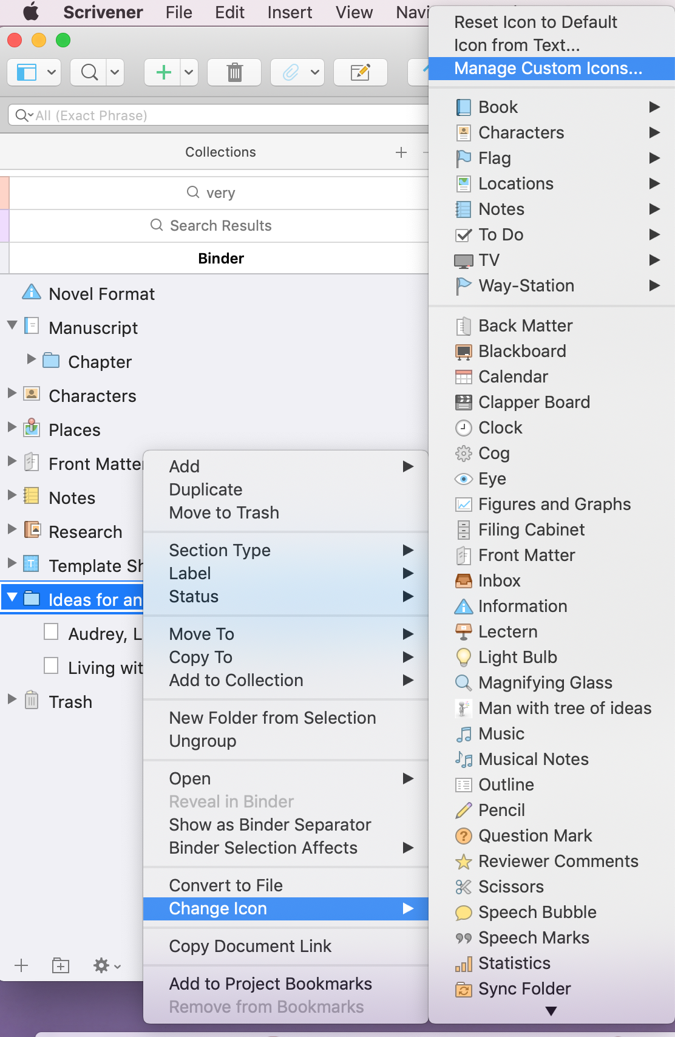Image resolution: width=675 pixels, height=1037 pixels.
Task: Click the View mode panel toolbar icon
Action: 27,73
